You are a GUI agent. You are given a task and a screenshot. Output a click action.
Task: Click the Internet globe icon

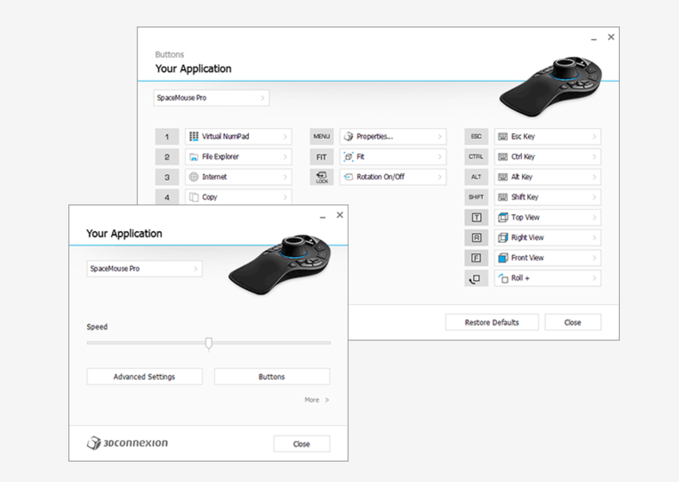(x=194, y=177)
